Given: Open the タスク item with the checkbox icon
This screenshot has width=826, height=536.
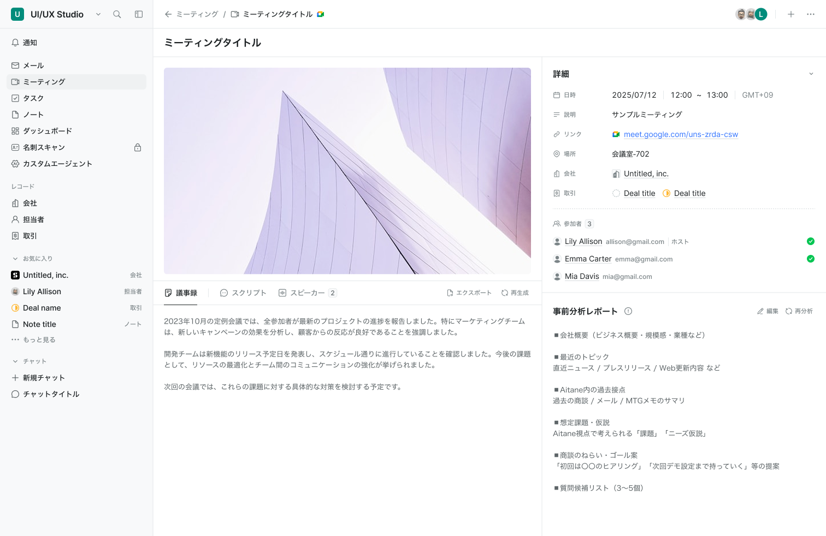Looking at the screenshot, I should [76, 98].
